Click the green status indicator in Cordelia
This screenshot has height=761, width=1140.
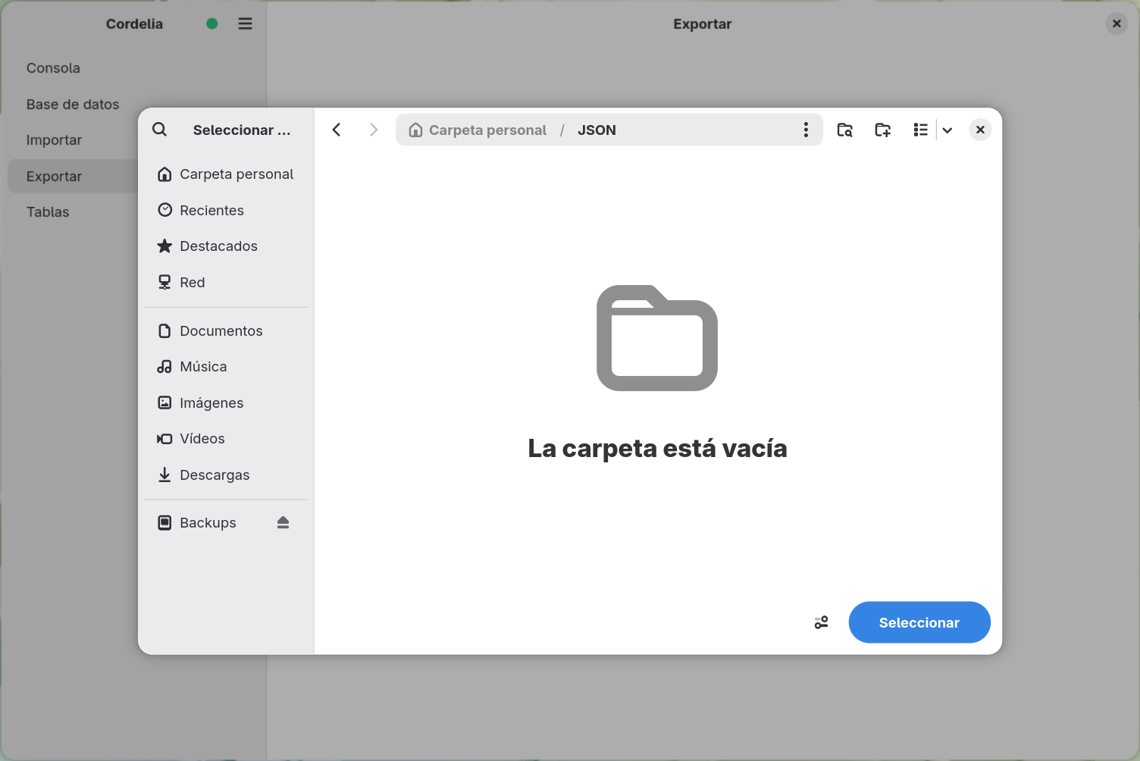coord(212,23)
